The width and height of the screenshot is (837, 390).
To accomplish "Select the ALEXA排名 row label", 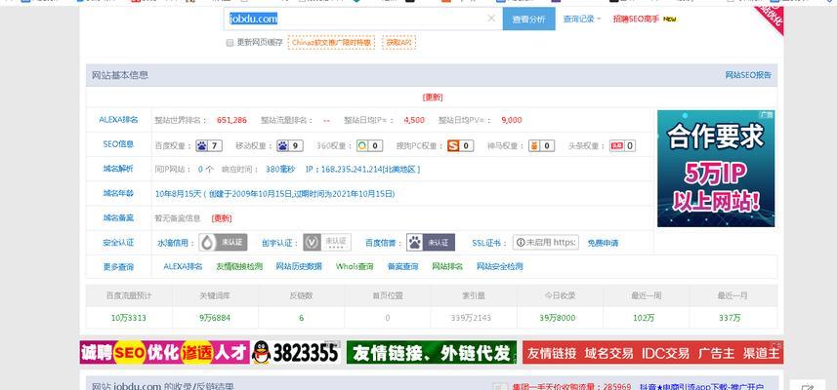I will pos(118,120).
